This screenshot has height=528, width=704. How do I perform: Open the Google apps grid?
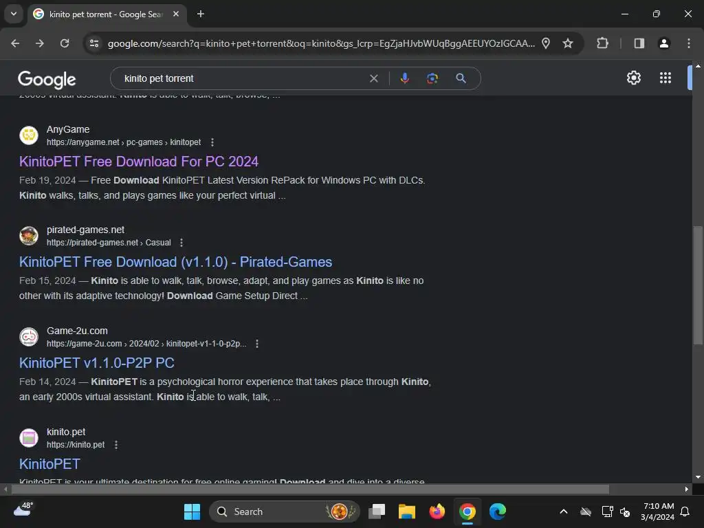pyautogui.click(x=665, y=78)
